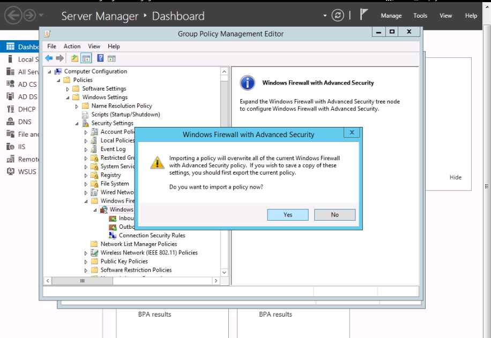
Task: Click the back arrow in editor toolbar
Action: pyautogui.click(x=49, y=58)
